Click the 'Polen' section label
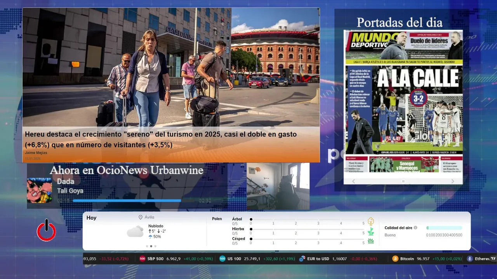 [217, 219]
